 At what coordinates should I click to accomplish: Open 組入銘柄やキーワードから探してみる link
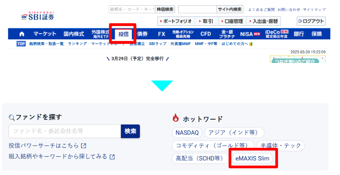point(58,156)
